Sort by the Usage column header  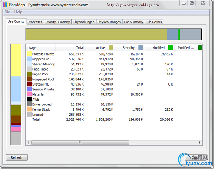40,48
